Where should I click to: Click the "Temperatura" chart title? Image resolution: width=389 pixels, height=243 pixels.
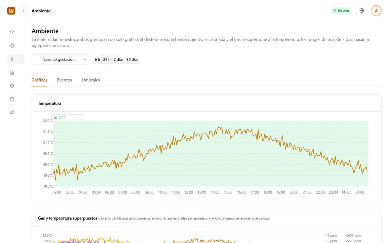coord(50,103)
